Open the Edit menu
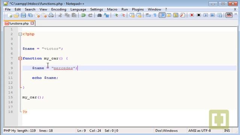The image size is (240, 135). pyautogui.click(x=18, y=9)
